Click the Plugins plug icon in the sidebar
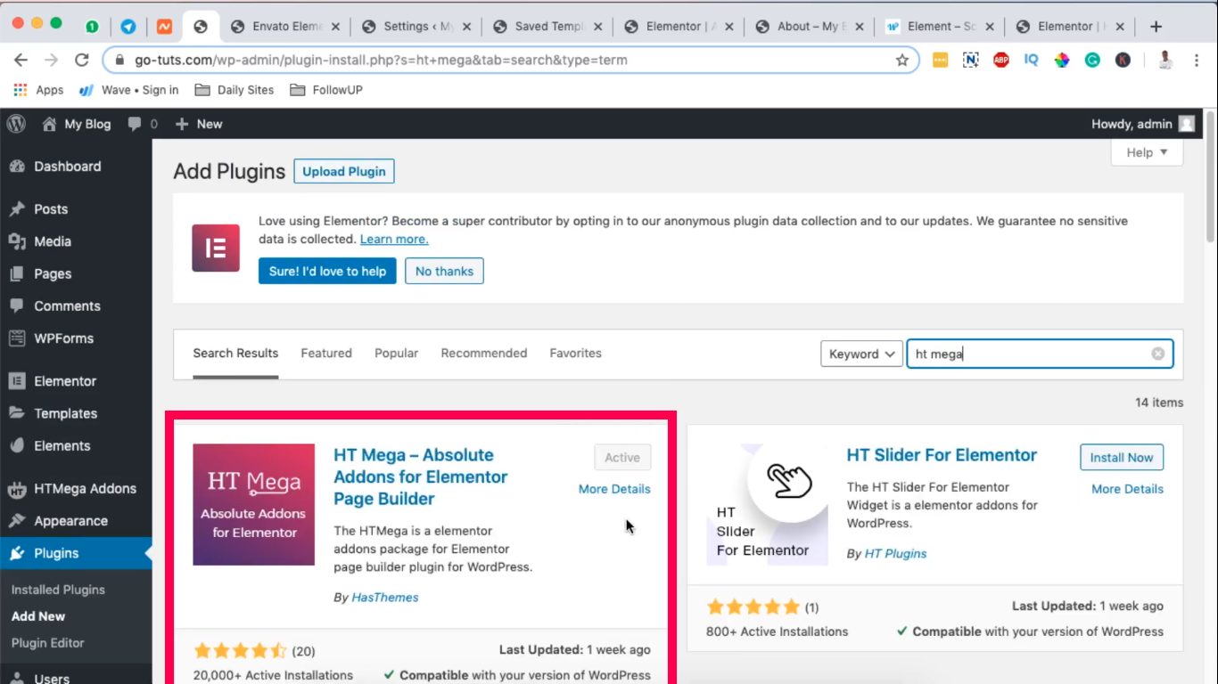This screenshot has width=1218, height=684. pyautogui.click(x=17, y=553)
